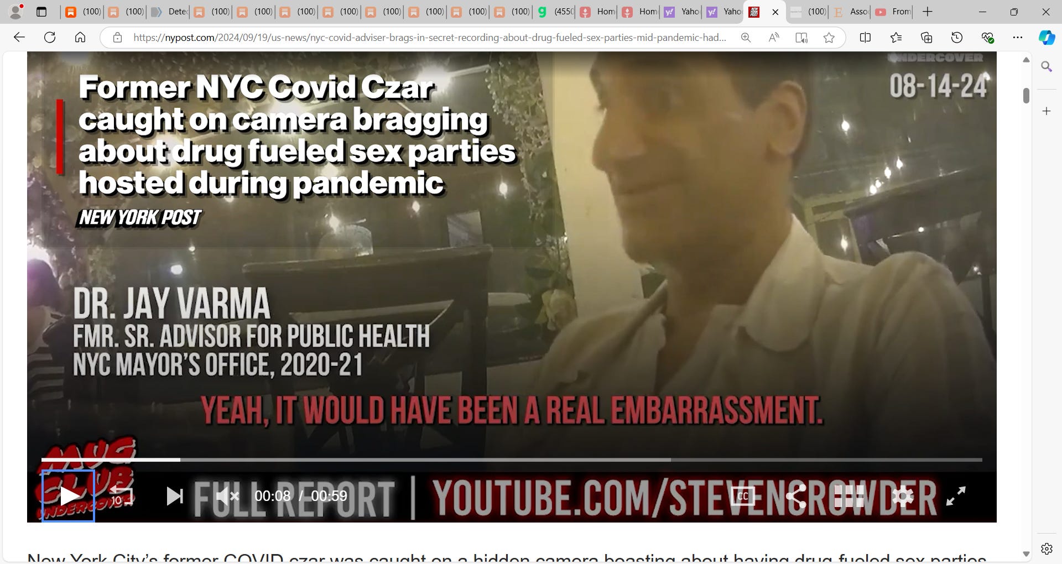Skip to the next video
Image resolution: width=1062 pixels, height=564 pixels.
click(x=175, y=496)
